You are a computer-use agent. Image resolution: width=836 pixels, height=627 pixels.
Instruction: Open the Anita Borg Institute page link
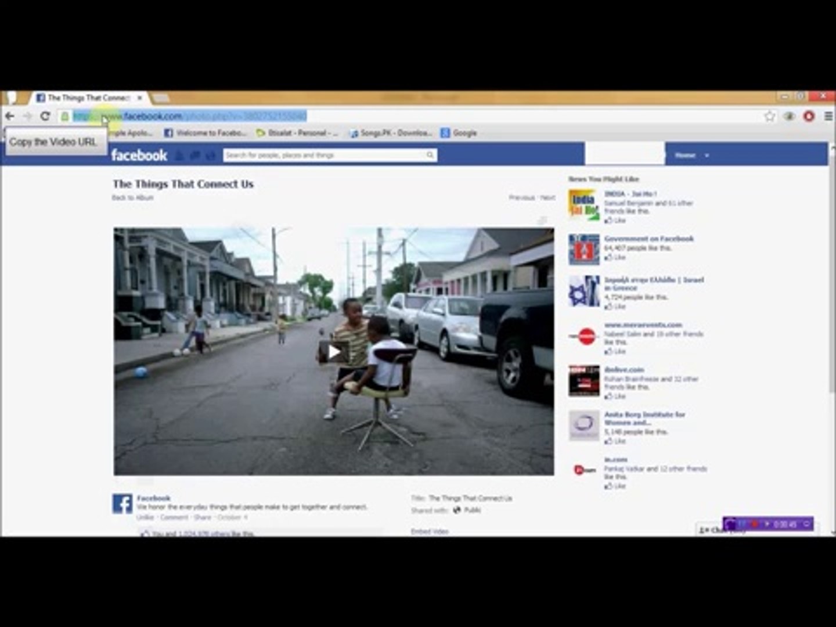point(644,419)
